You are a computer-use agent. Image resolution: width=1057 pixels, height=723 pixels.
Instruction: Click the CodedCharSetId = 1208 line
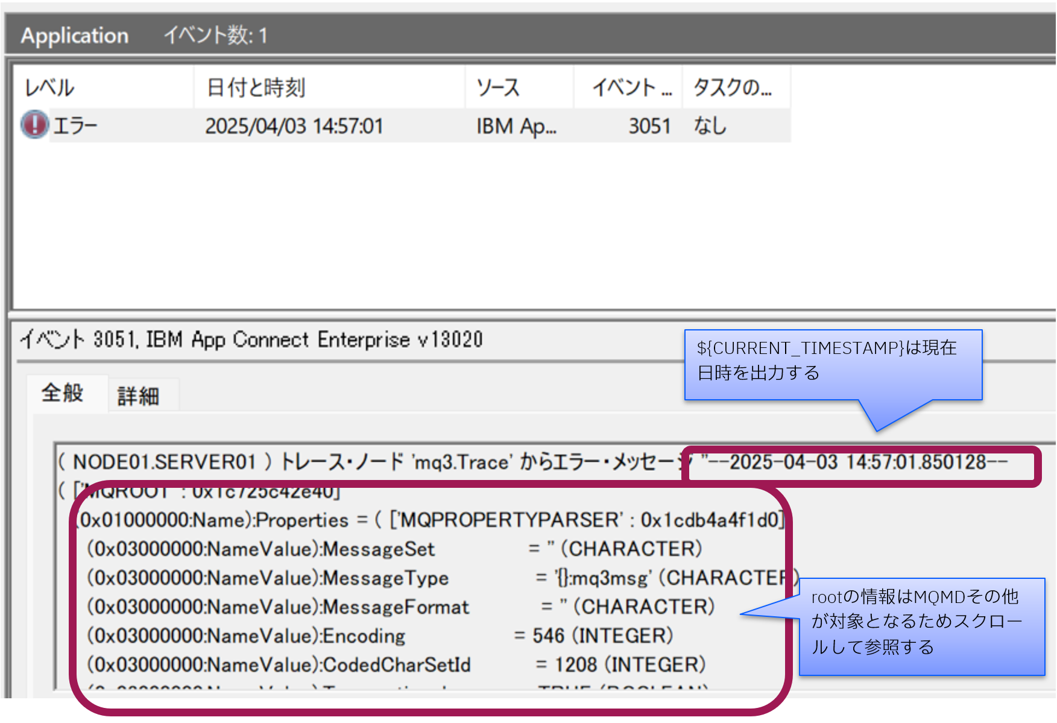pos(397,665)
